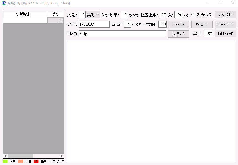Click the 畅通 legend label
The image size is (238, 165).
(x=12, y=161)
